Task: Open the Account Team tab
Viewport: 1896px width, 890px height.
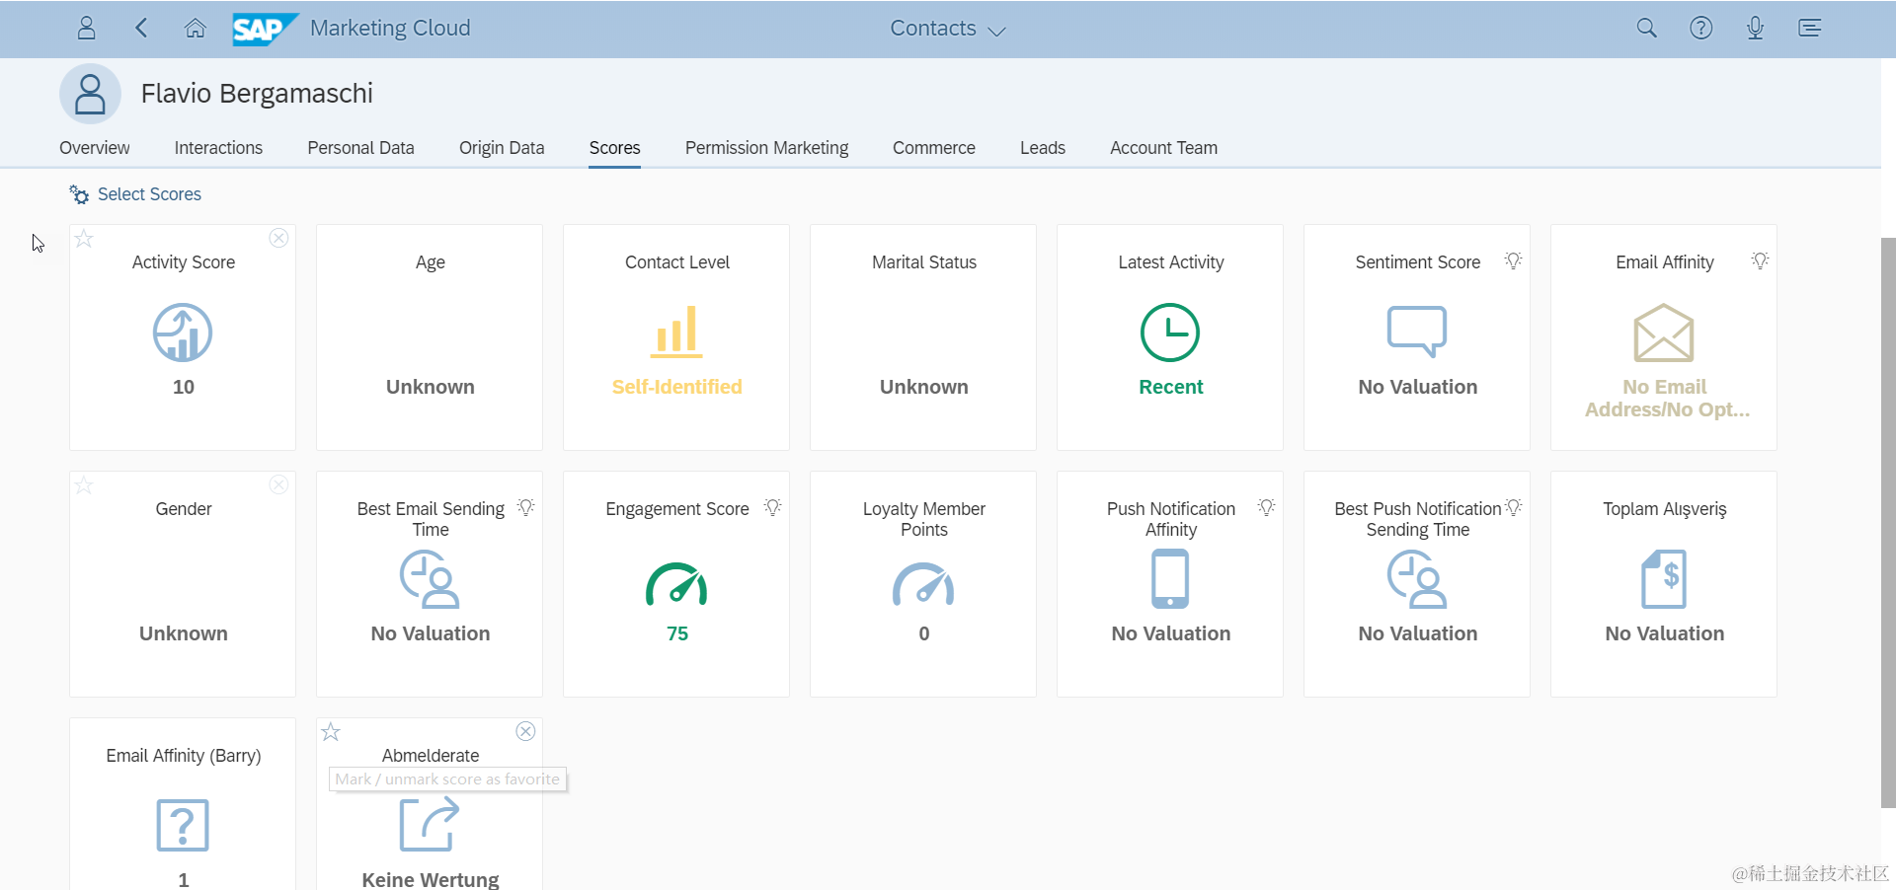Action: (x=1163, y=148)
